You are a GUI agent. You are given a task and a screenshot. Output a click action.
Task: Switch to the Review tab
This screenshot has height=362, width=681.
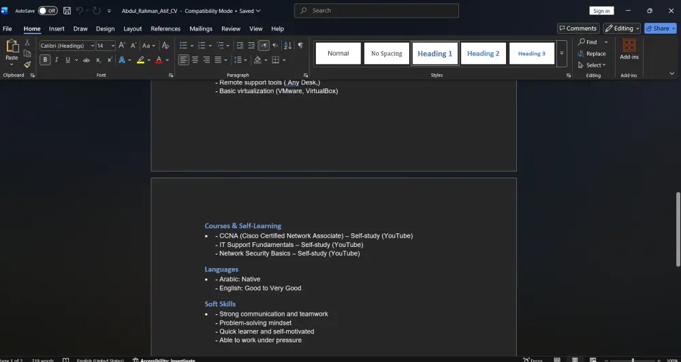[x=231, y=29]
